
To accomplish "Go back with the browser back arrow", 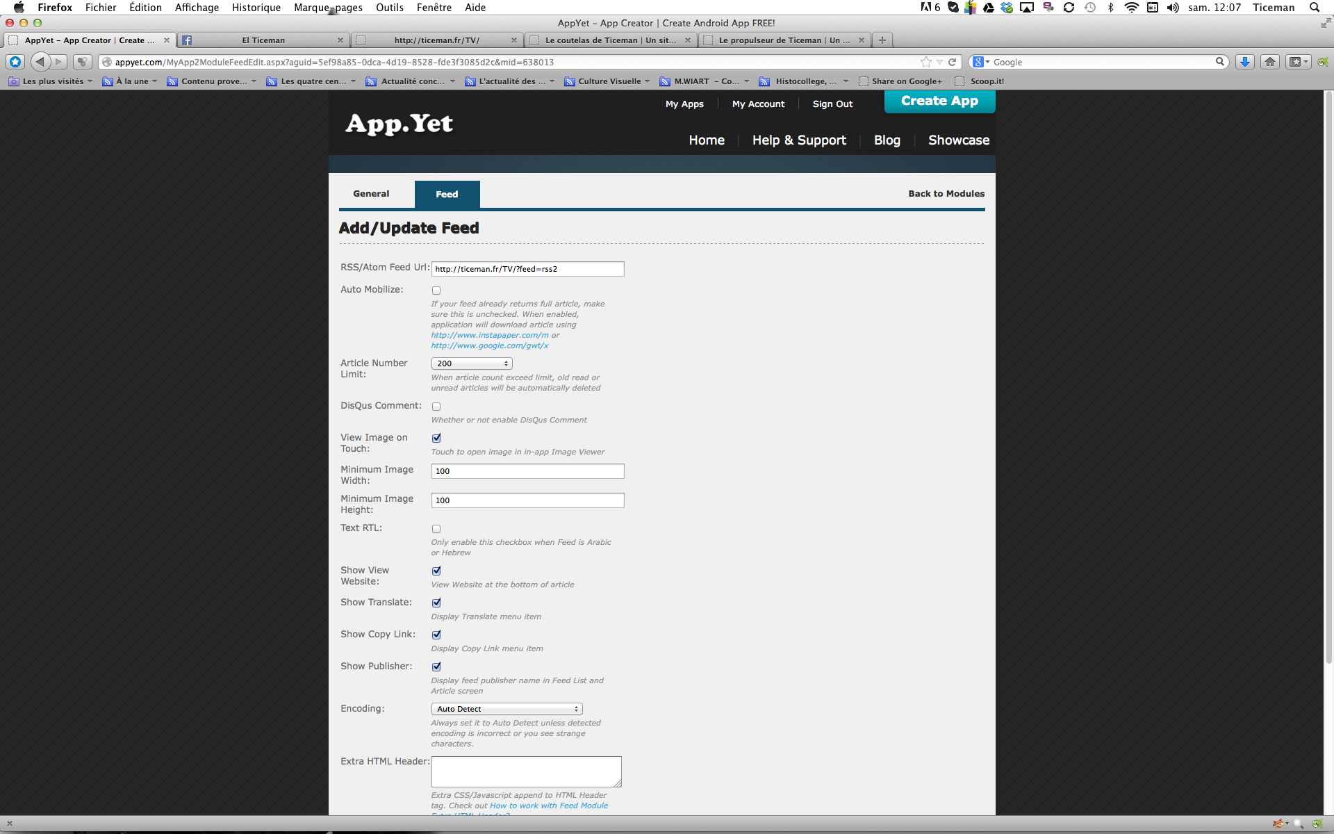I will [40, 62].
